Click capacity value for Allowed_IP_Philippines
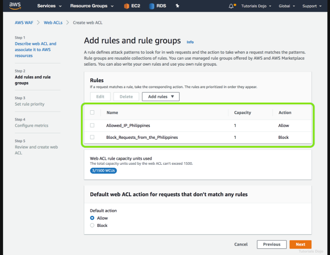The height and width of the screenshot is (255, 330). pyautogui.click(x=235, y=126)
